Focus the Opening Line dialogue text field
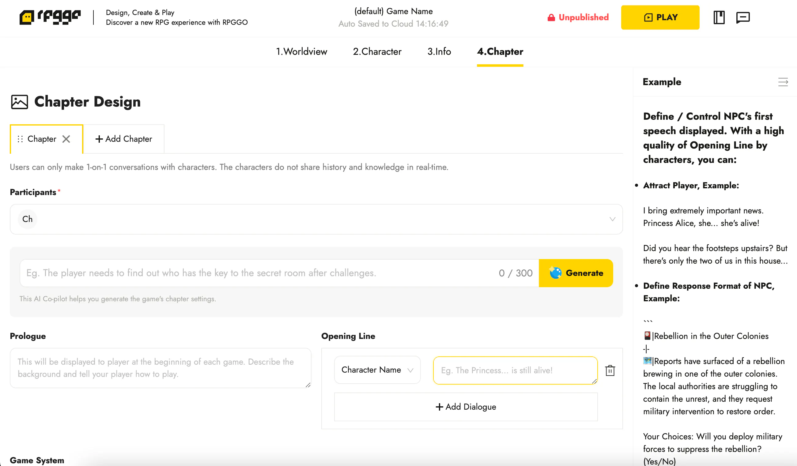The height and width of the screenshot is (466, 797). [x=515, y=370]
